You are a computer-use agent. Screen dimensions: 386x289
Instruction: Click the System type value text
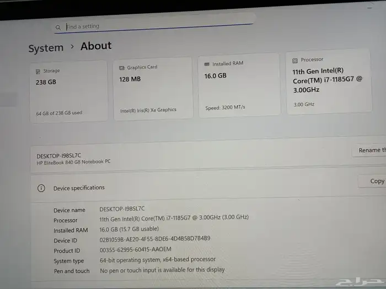(x=158, y=259)
